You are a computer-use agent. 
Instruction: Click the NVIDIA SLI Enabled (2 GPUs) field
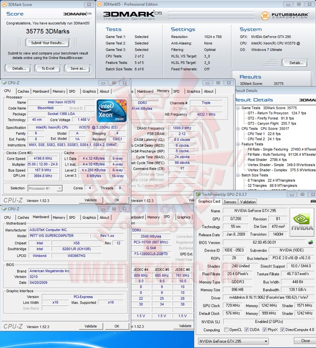(268, 322)
